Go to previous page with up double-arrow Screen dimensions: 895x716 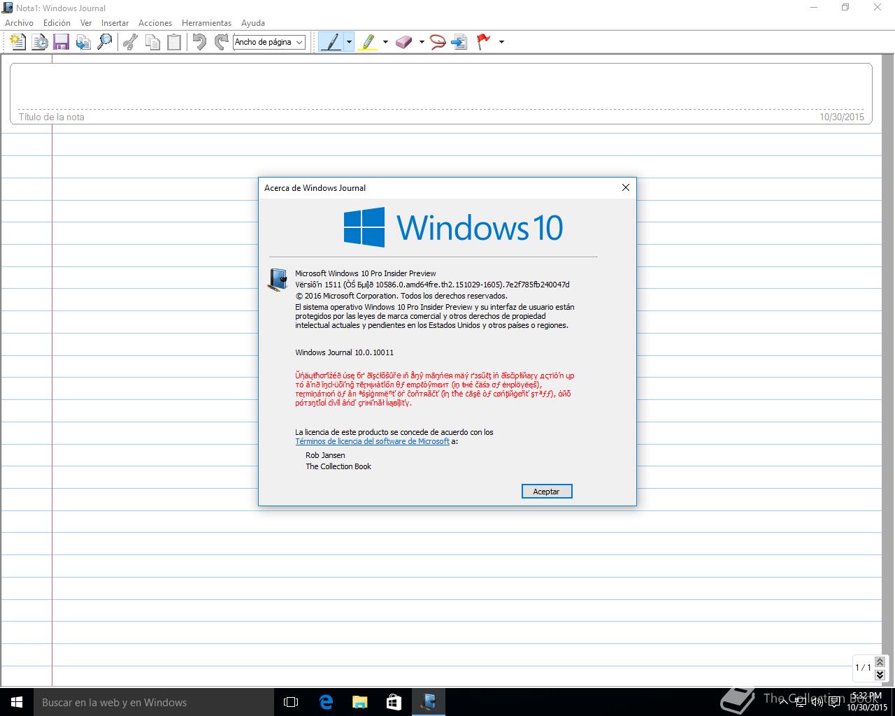click(880, 662)
